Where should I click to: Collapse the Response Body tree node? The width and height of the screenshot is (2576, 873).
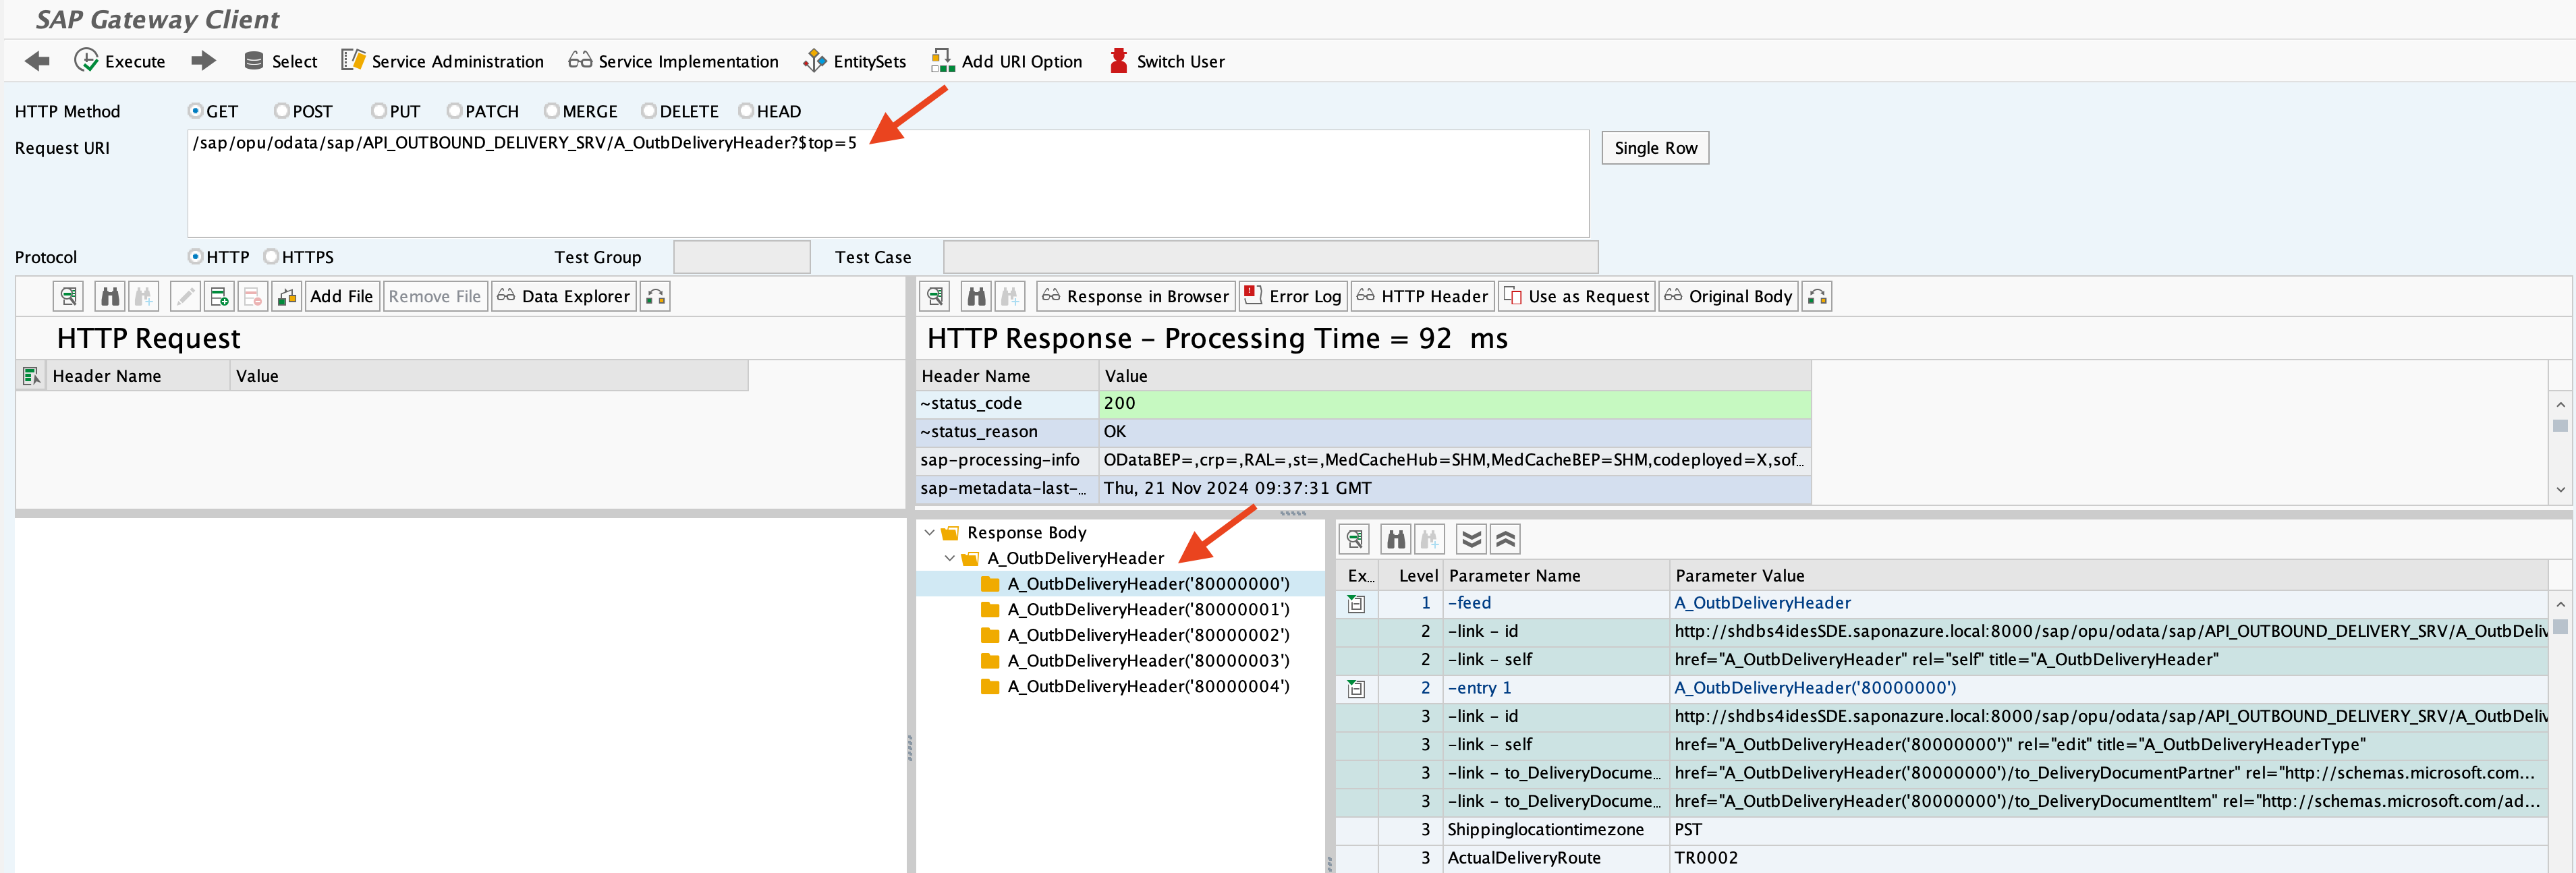point(929,533)
